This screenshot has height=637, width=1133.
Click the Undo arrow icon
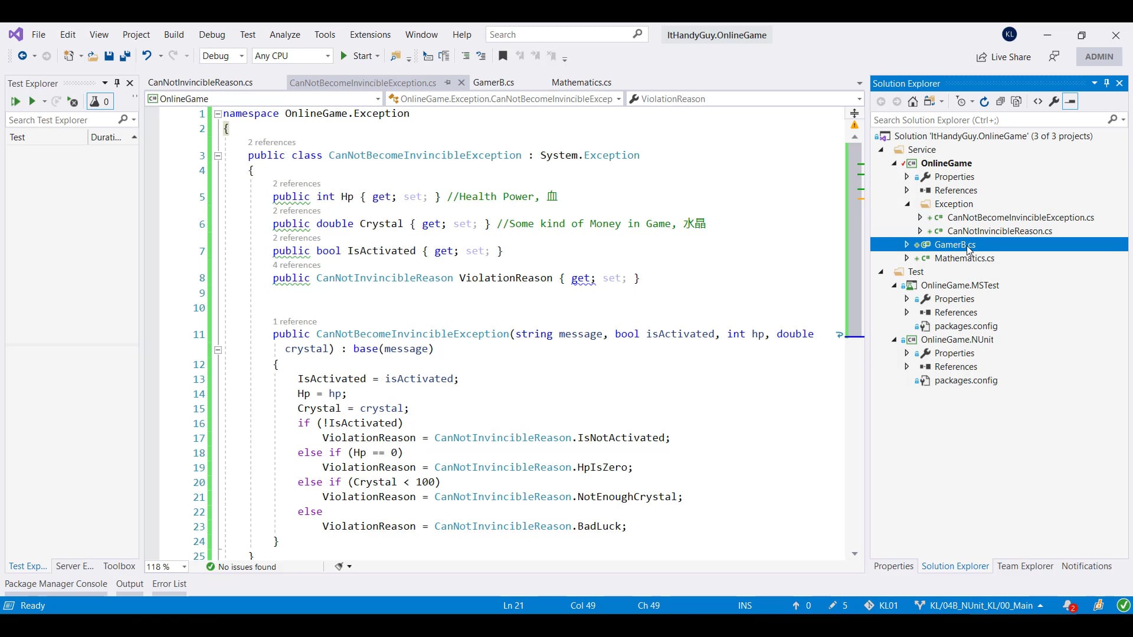click(x=146, y=55)
